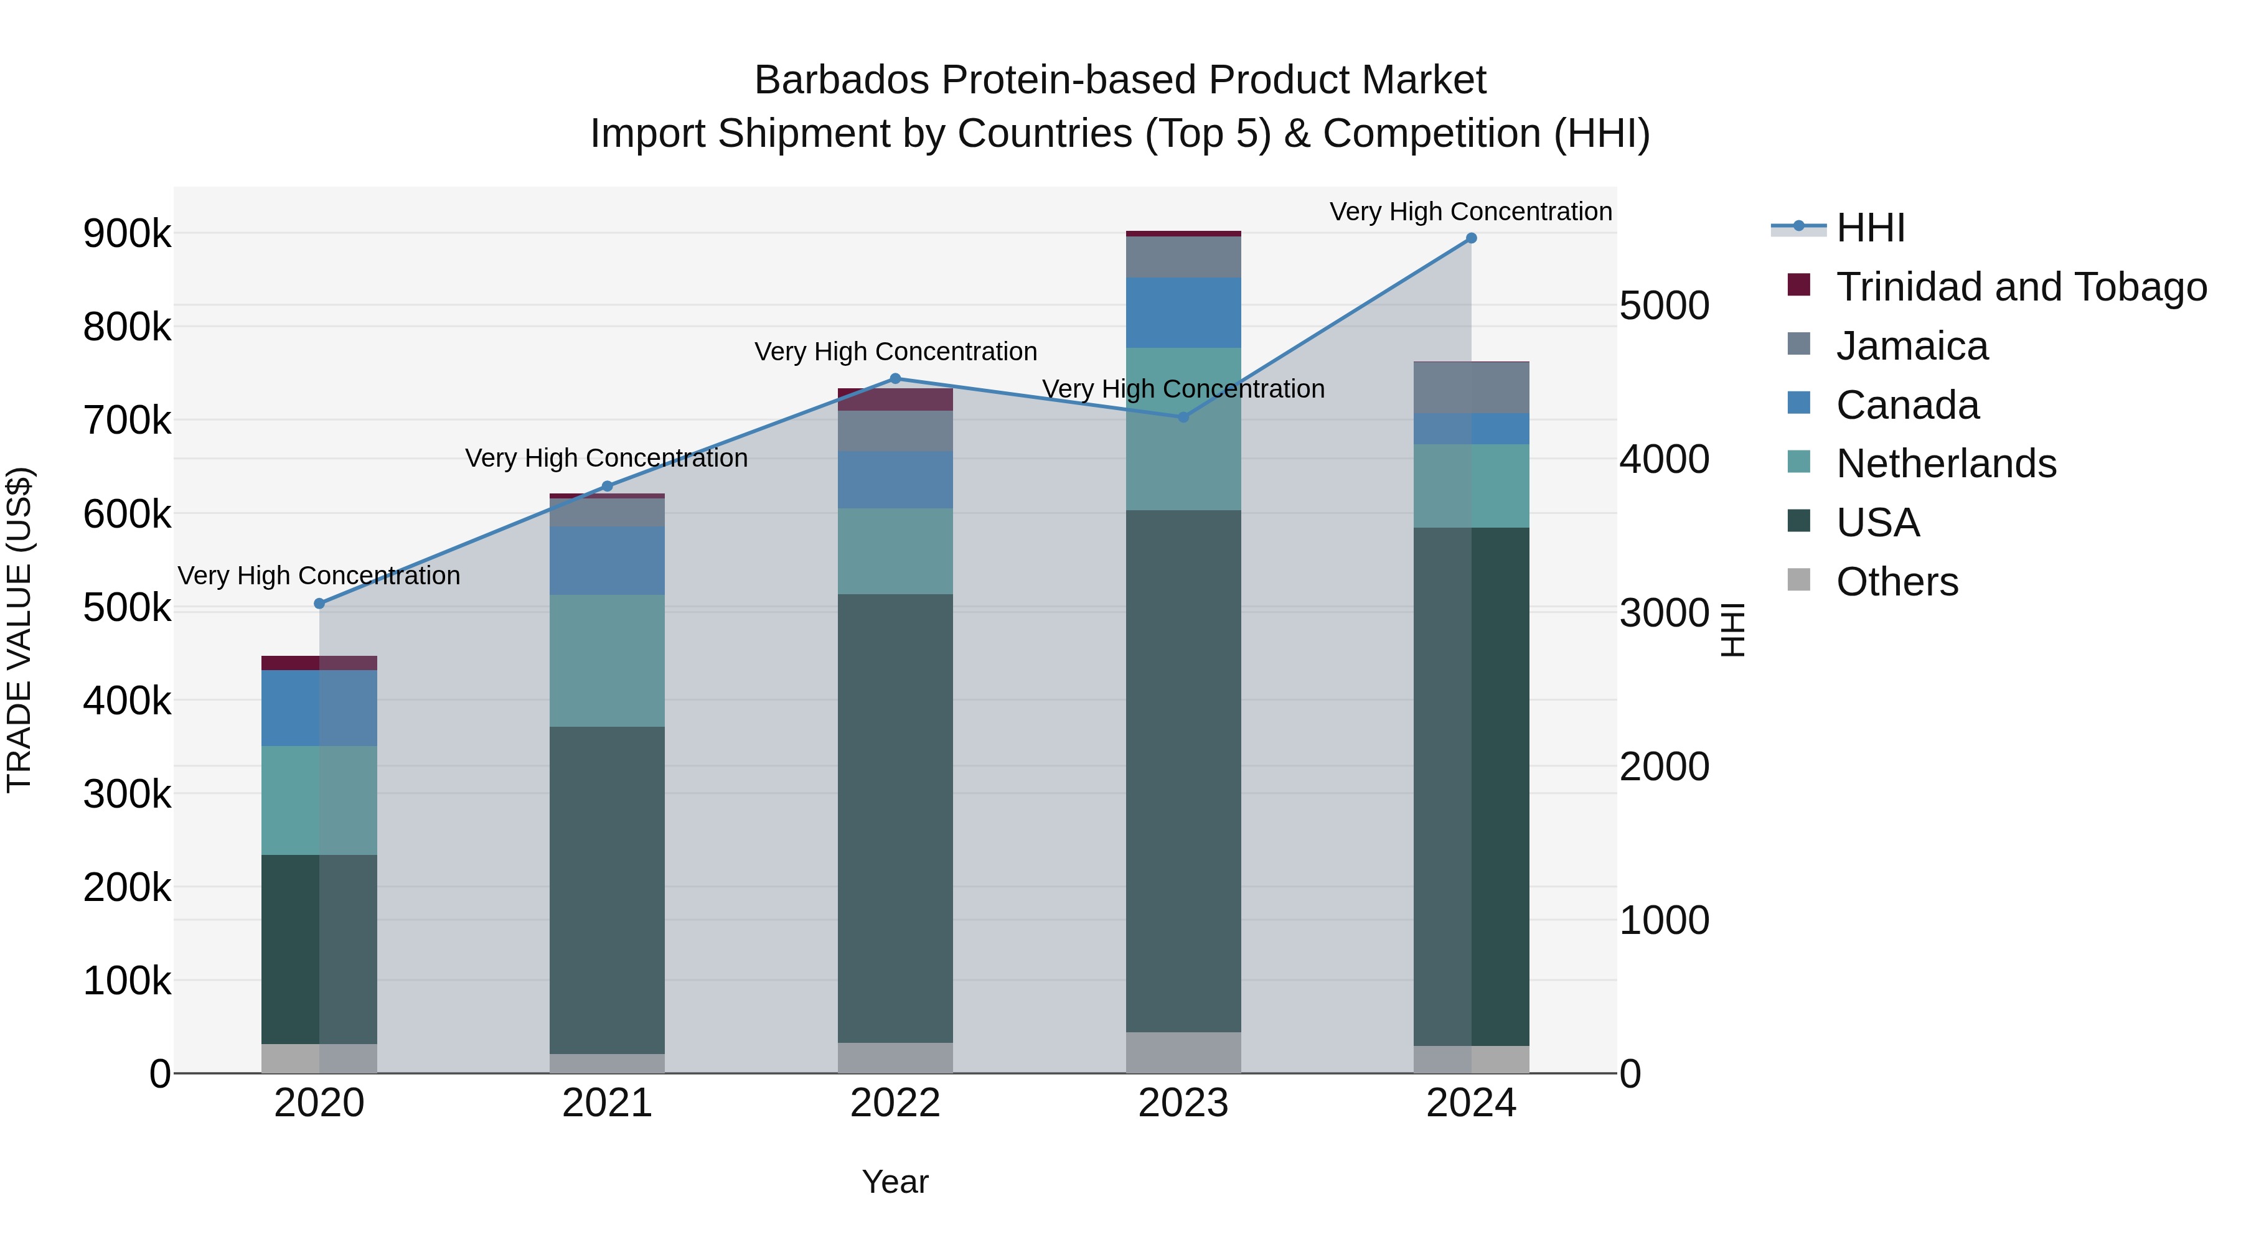Select the Jamaica segment of the 2024 bar

(x=1471, y=388)
